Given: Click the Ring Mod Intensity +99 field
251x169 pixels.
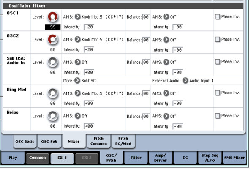Looking at the screenshot, I should click(x=89, y=104).
